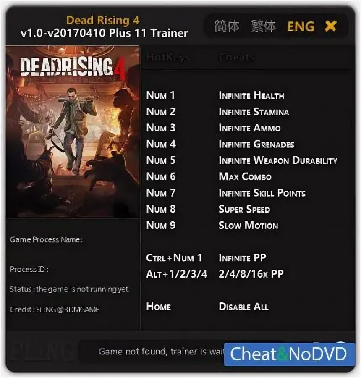The height and width of the screenshot is (378, 361).
Task: Turn on Slow Motion
Action: 248,226
